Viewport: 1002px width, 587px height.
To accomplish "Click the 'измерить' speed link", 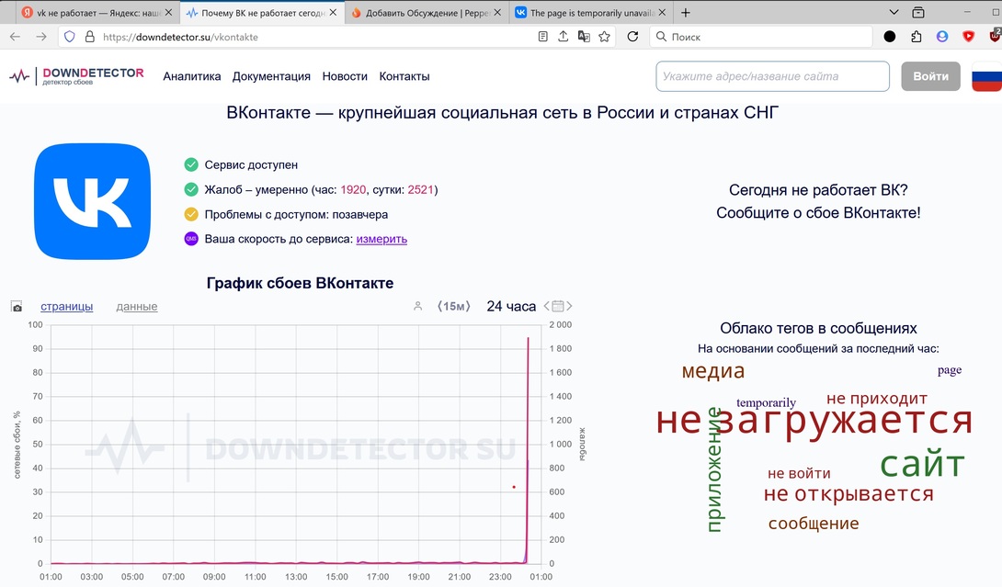I will pyautogui.click(x=381, y=239).
